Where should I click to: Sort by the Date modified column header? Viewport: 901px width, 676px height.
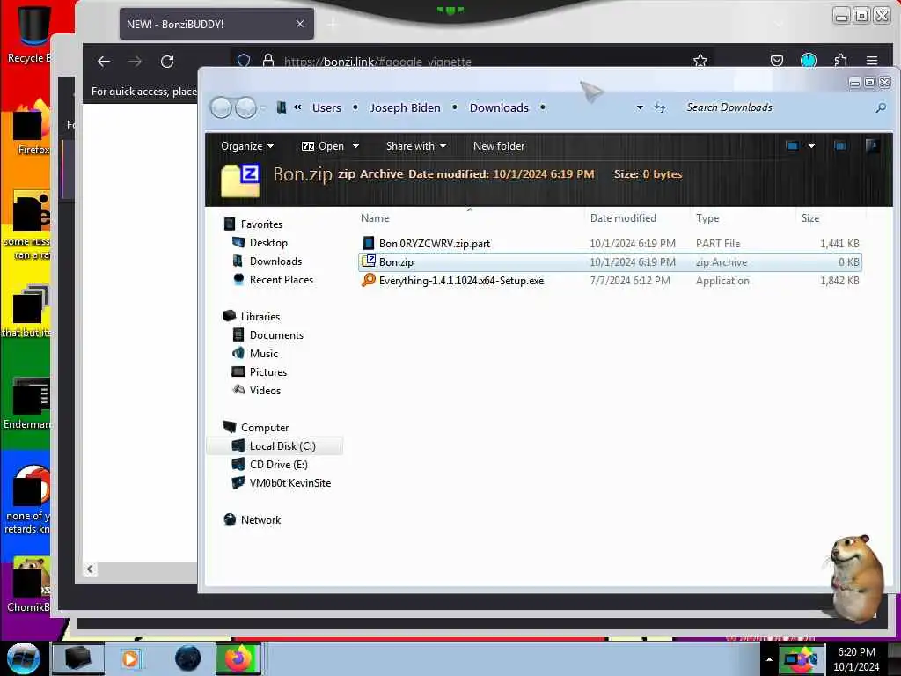pos(623,218)
